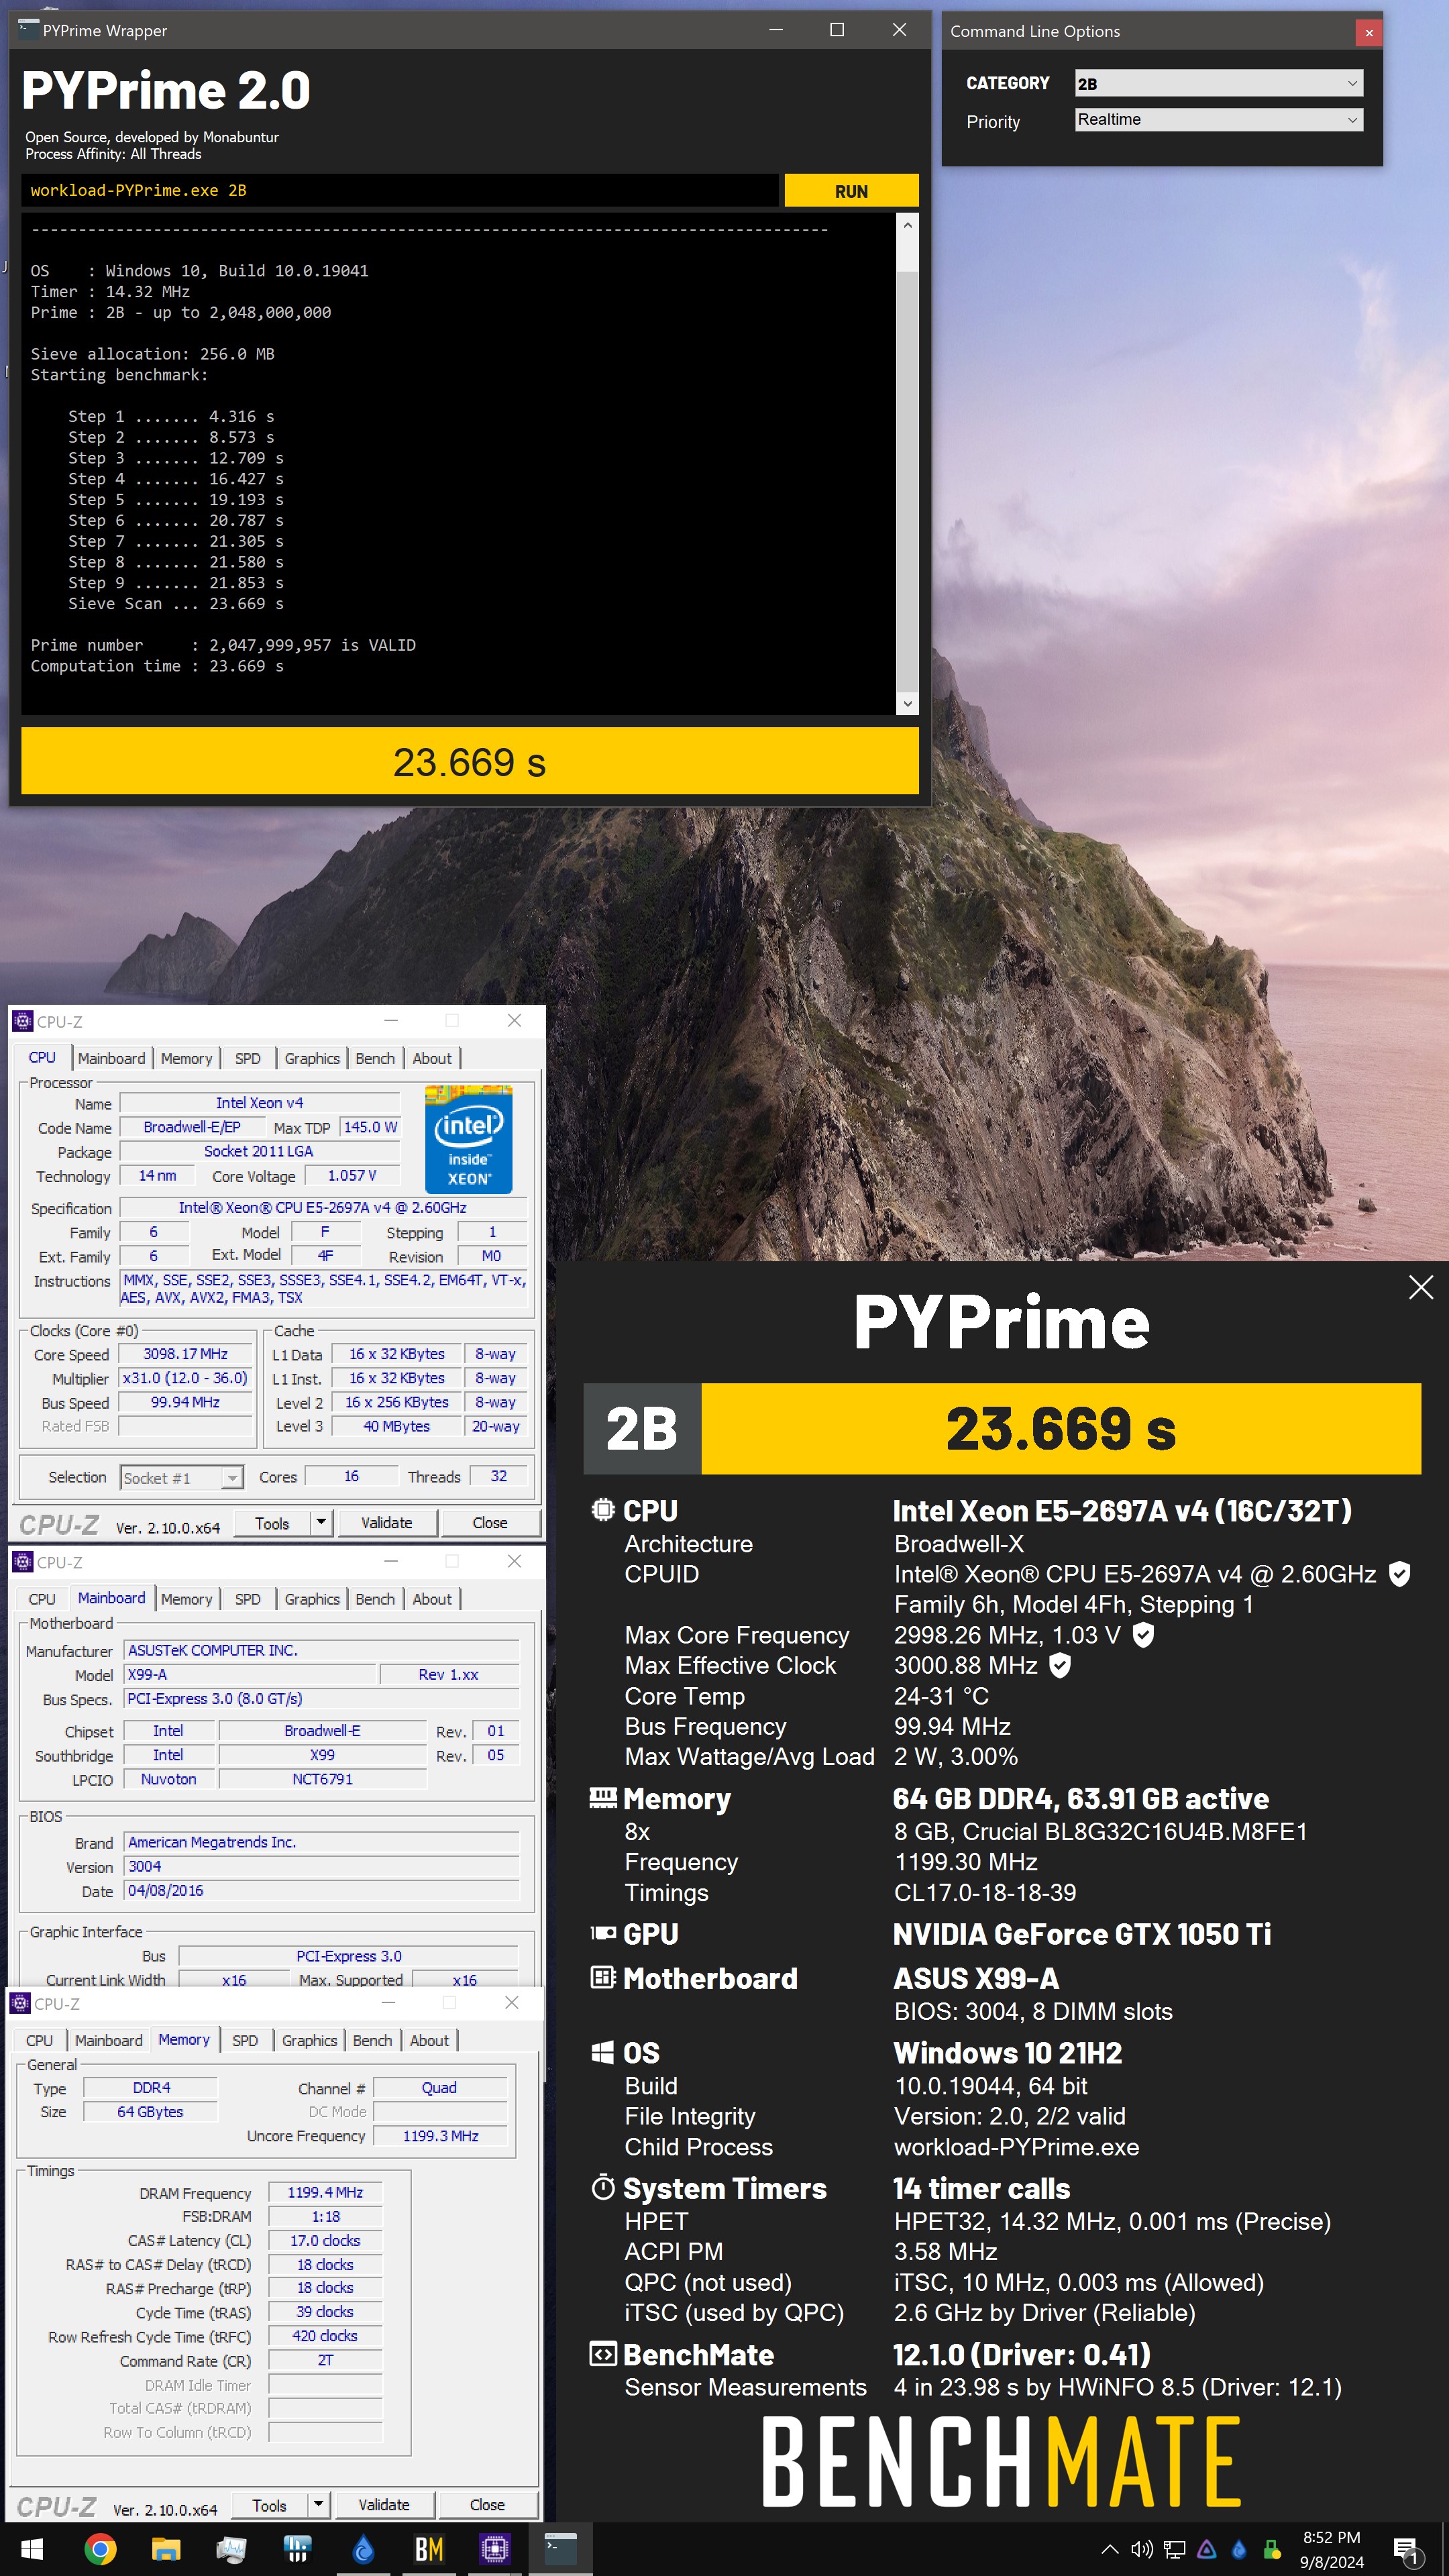The height and width of the screenshot is (2576, 1449).
Task: Click Validate in top CPU-Z window
Action: pos(386,1522)
